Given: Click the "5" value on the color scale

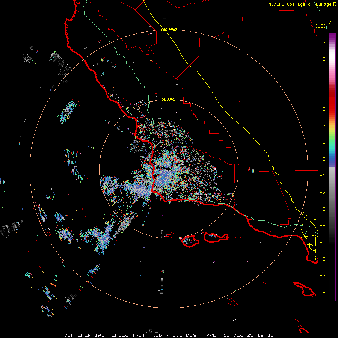Looking at the screenshot, I should [324, 75].
